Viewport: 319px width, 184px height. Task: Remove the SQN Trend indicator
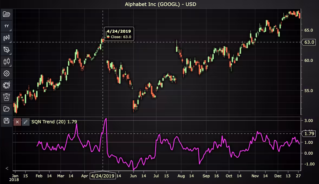[x=17, y=122]
